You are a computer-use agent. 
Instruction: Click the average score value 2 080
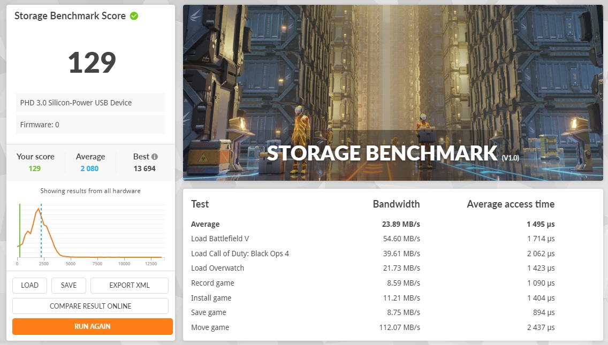tap(89, 168)
